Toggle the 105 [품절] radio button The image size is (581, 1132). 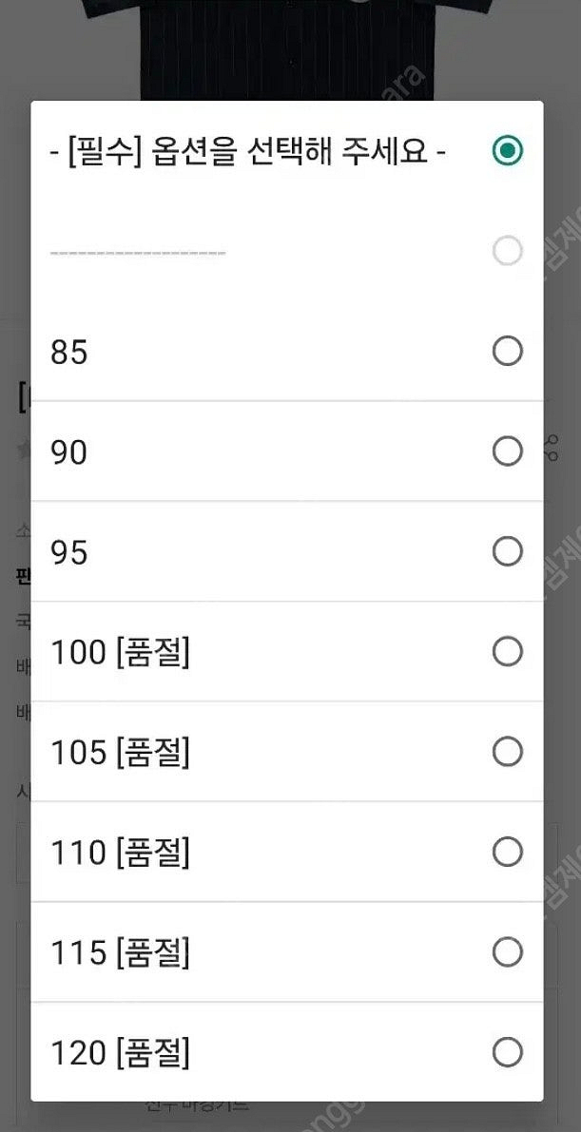507,752
